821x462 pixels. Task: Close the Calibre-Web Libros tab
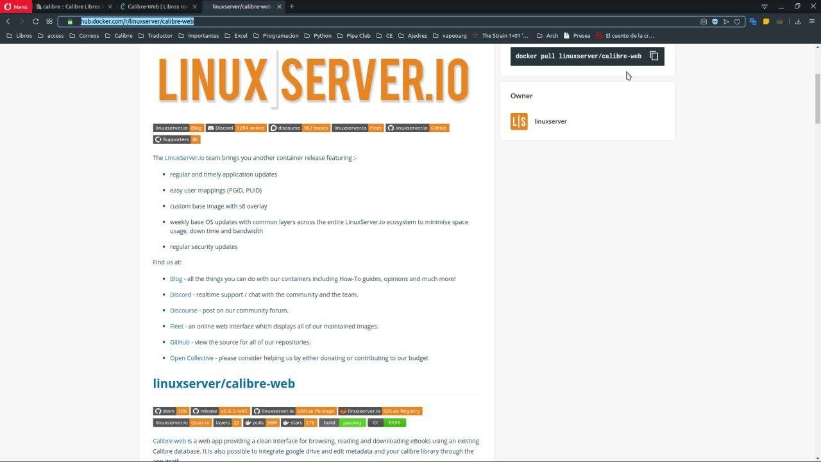pos(194,6)
